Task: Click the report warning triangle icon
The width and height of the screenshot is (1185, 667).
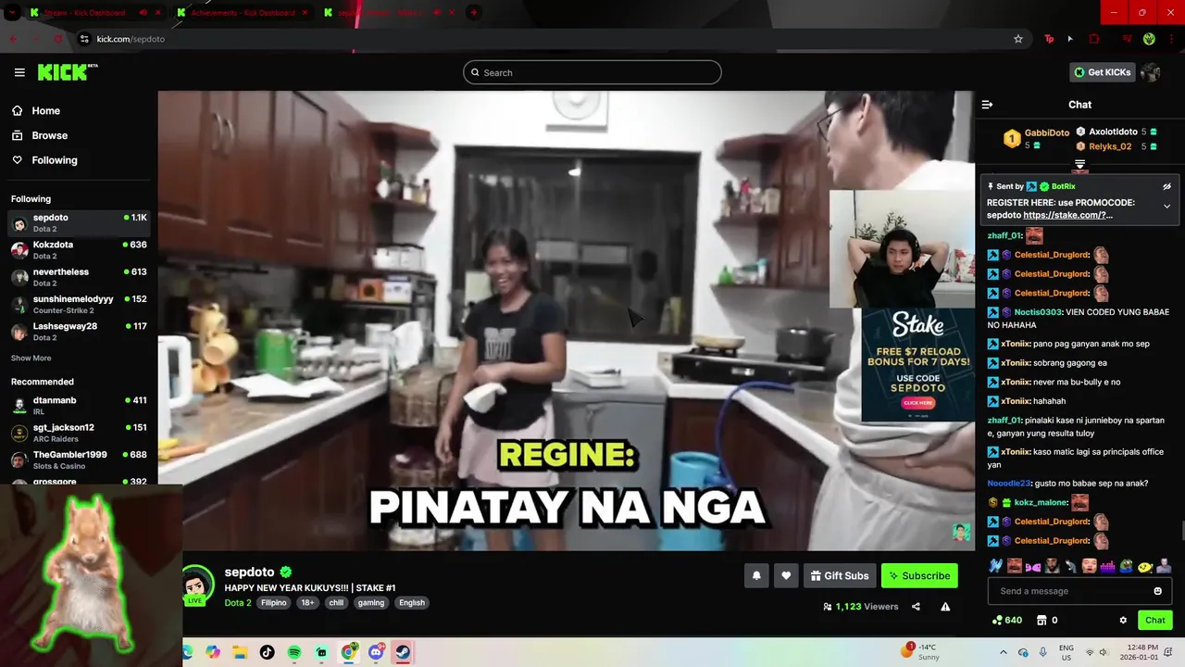Action: click(x=945, y=607)
